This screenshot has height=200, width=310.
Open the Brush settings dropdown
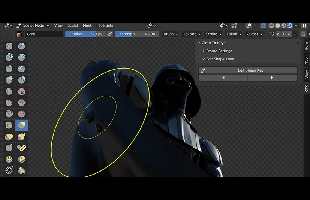coord(171,34)
